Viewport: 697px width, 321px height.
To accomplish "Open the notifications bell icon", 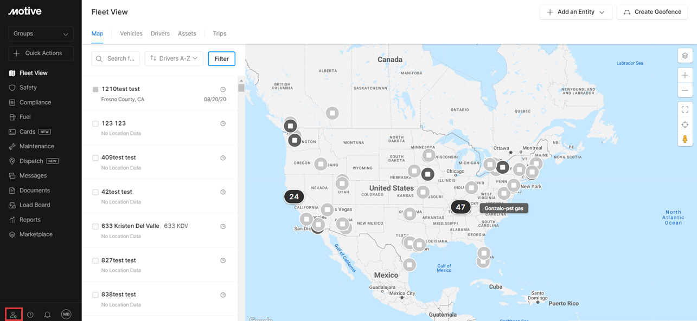I will point(47,315).
